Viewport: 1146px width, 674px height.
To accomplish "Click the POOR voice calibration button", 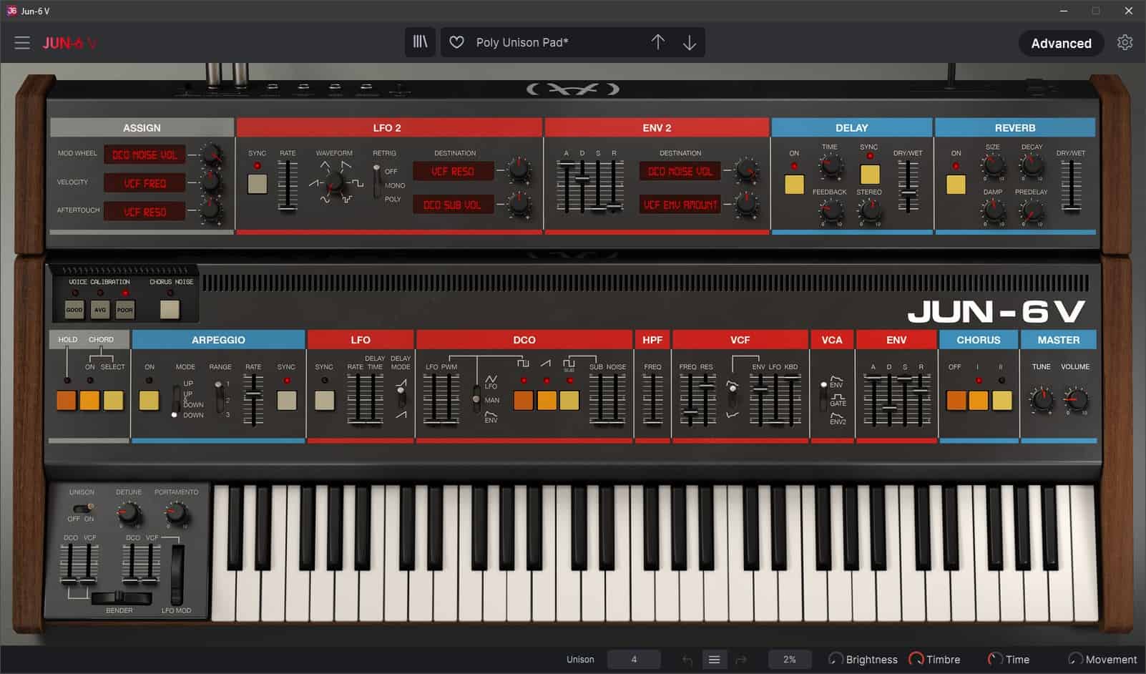I will [x=125, y=310].
